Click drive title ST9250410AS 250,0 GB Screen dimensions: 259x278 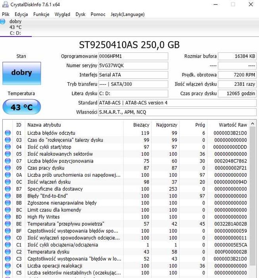129,44
